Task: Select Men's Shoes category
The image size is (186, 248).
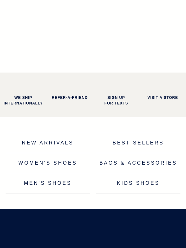Action: point(48,183)
